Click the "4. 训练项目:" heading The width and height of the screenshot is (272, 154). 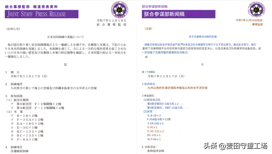[149, 147]
